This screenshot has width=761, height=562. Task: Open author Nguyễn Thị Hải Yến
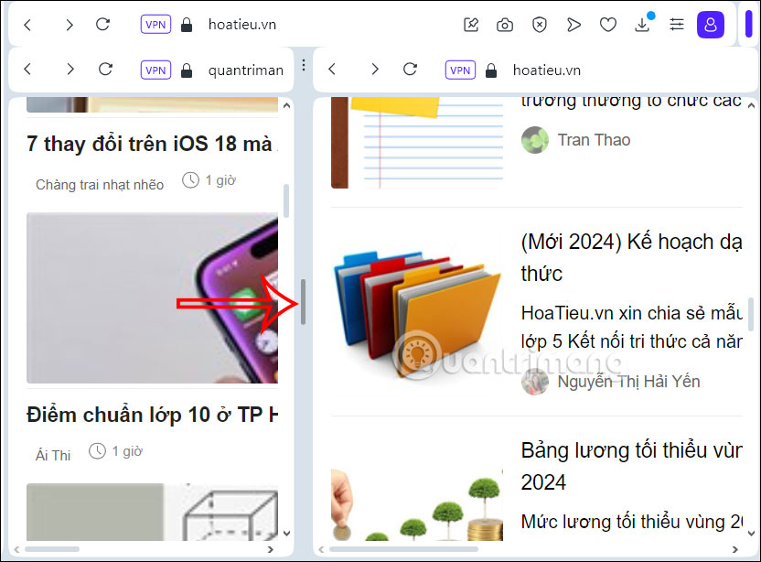[x=628, y=382]
